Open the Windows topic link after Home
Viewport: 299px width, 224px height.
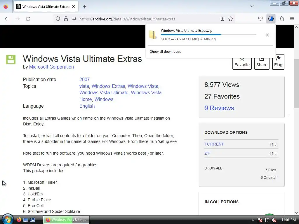[104, 99]
